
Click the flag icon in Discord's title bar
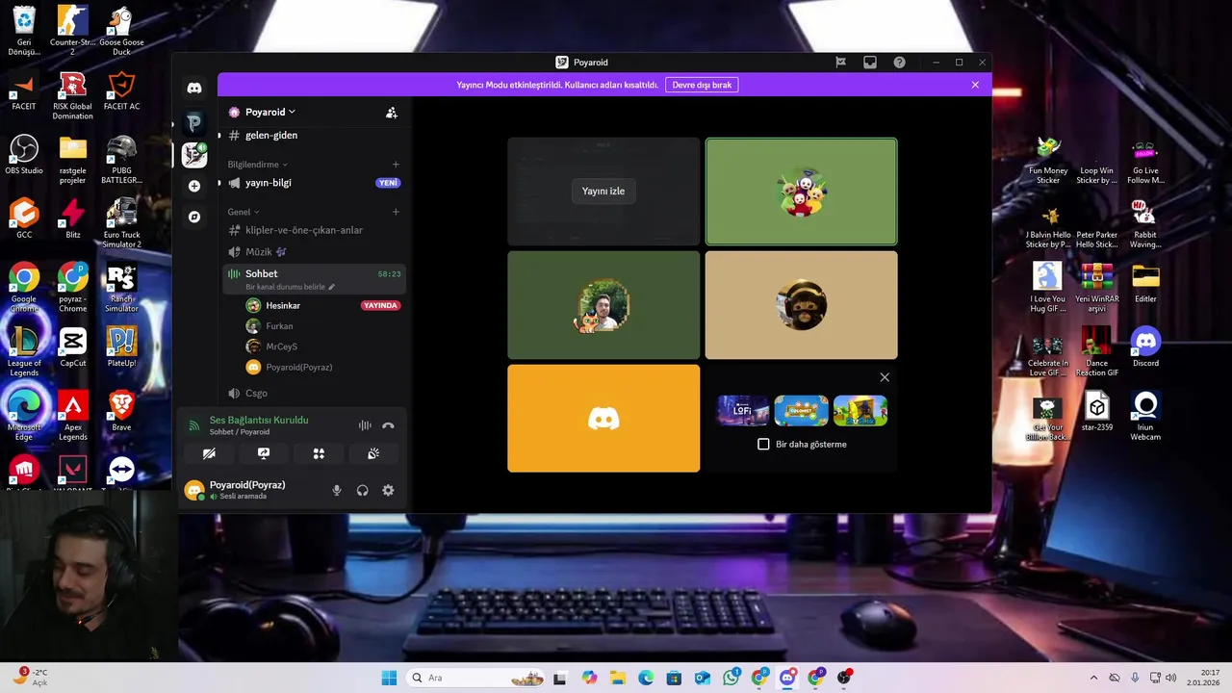click(x=840, y=62)
